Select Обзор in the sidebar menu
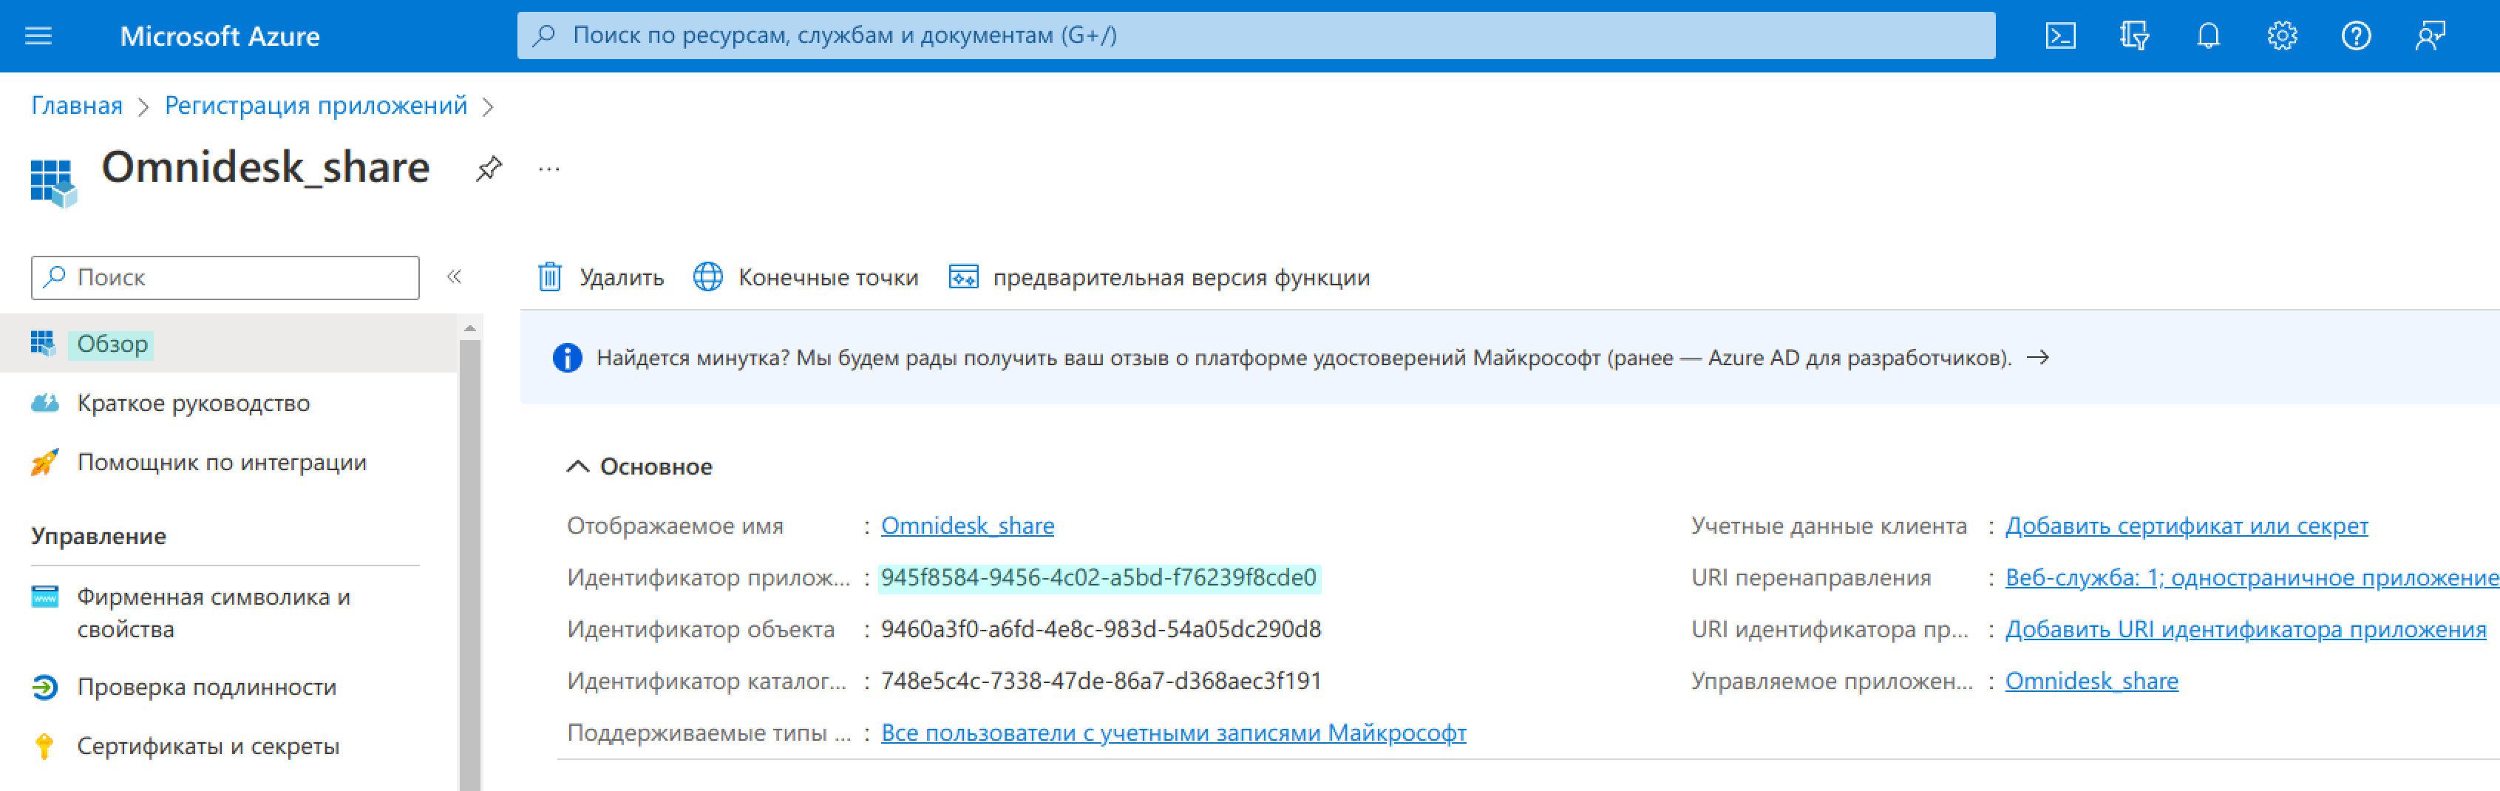 [228, 344]
